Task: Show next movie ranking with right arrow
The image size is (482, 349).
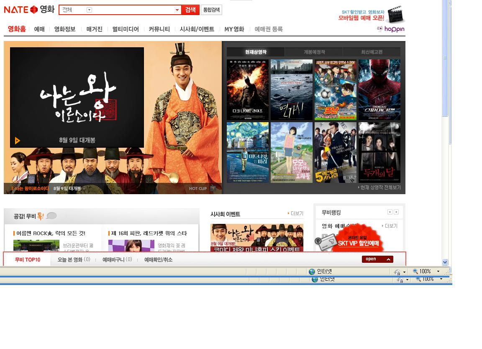Action: (x=396, y=212)
